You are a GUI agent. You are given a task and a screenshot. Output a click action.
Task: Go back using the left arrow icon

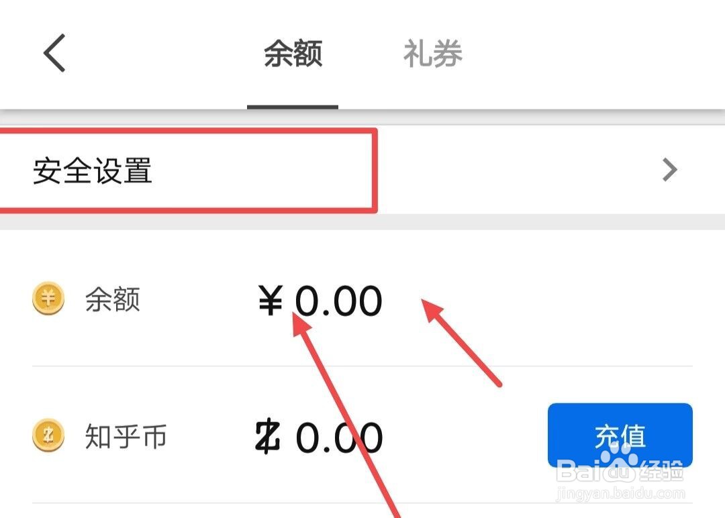(54, 53)
